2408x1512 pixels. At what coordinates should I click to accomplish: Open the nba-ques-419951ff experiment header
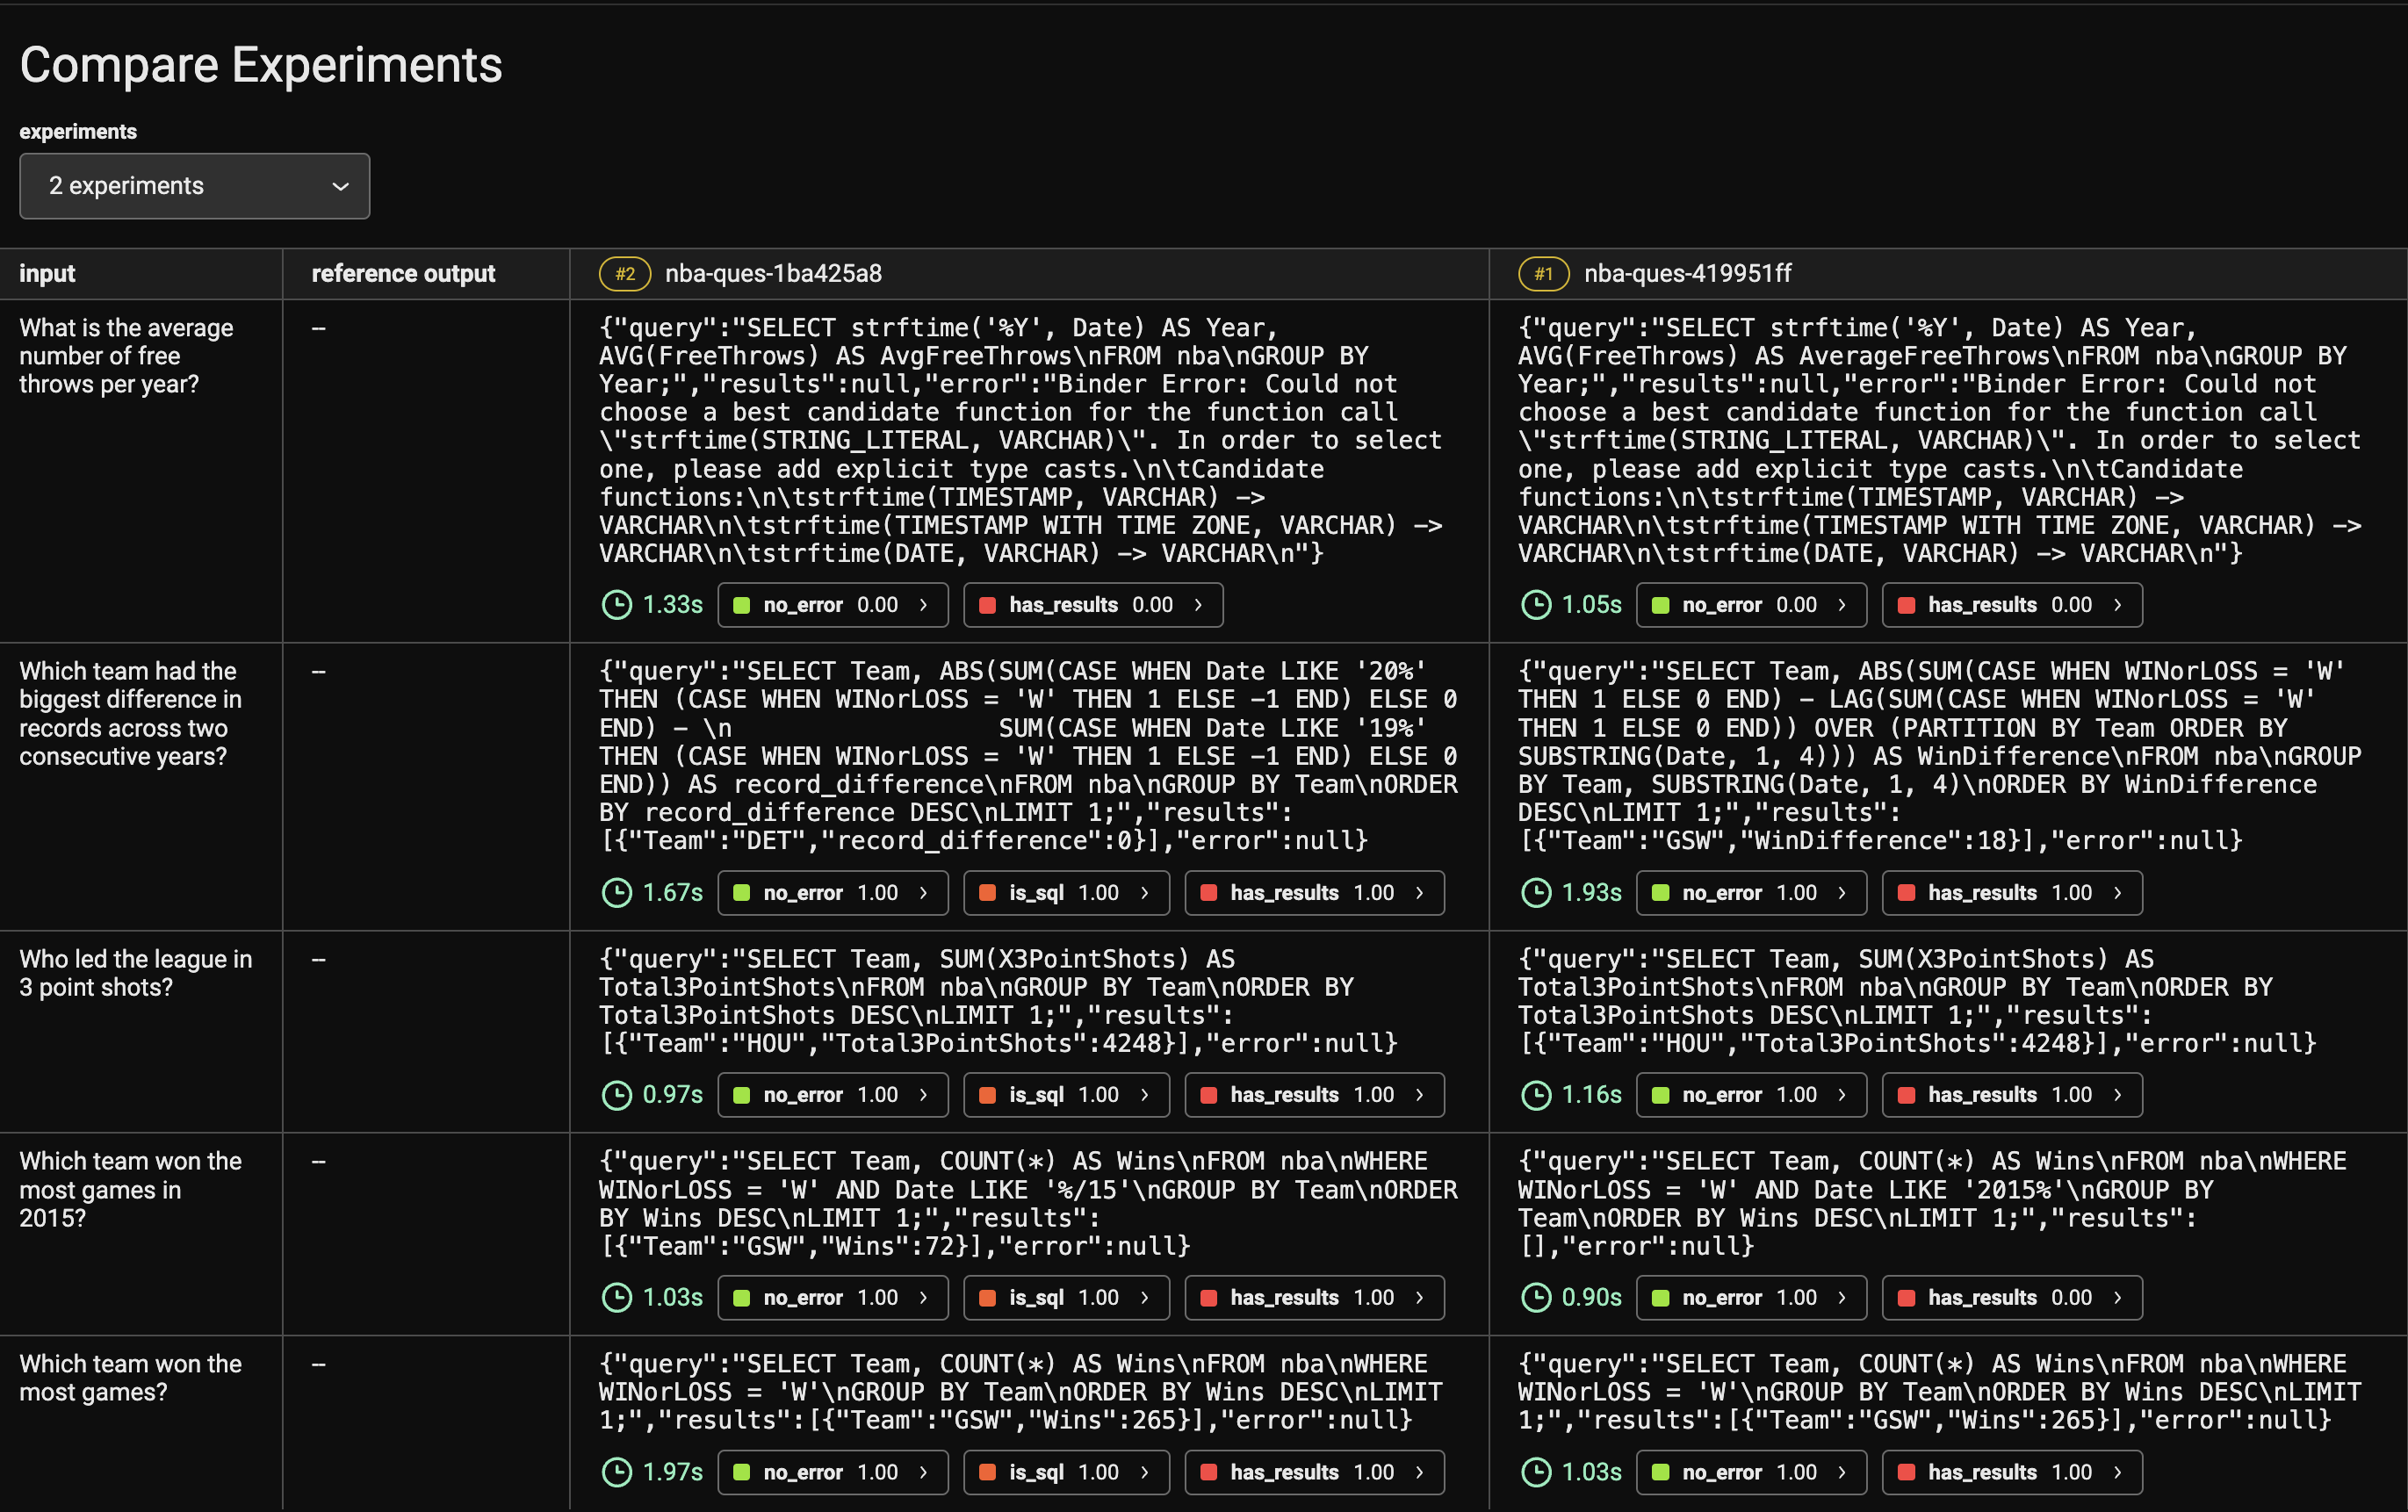1687,274
